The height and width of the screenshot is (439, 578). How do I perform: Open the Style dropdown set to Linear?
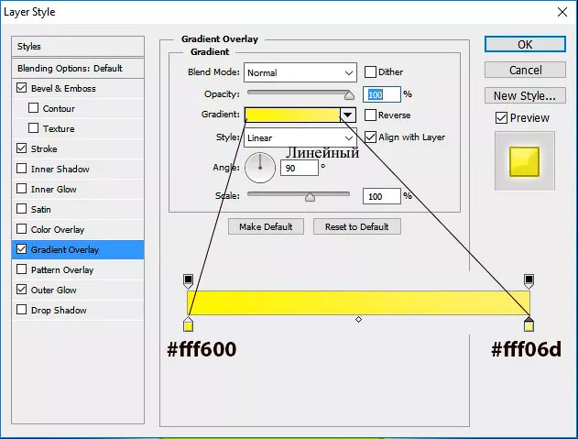(300, 138)
